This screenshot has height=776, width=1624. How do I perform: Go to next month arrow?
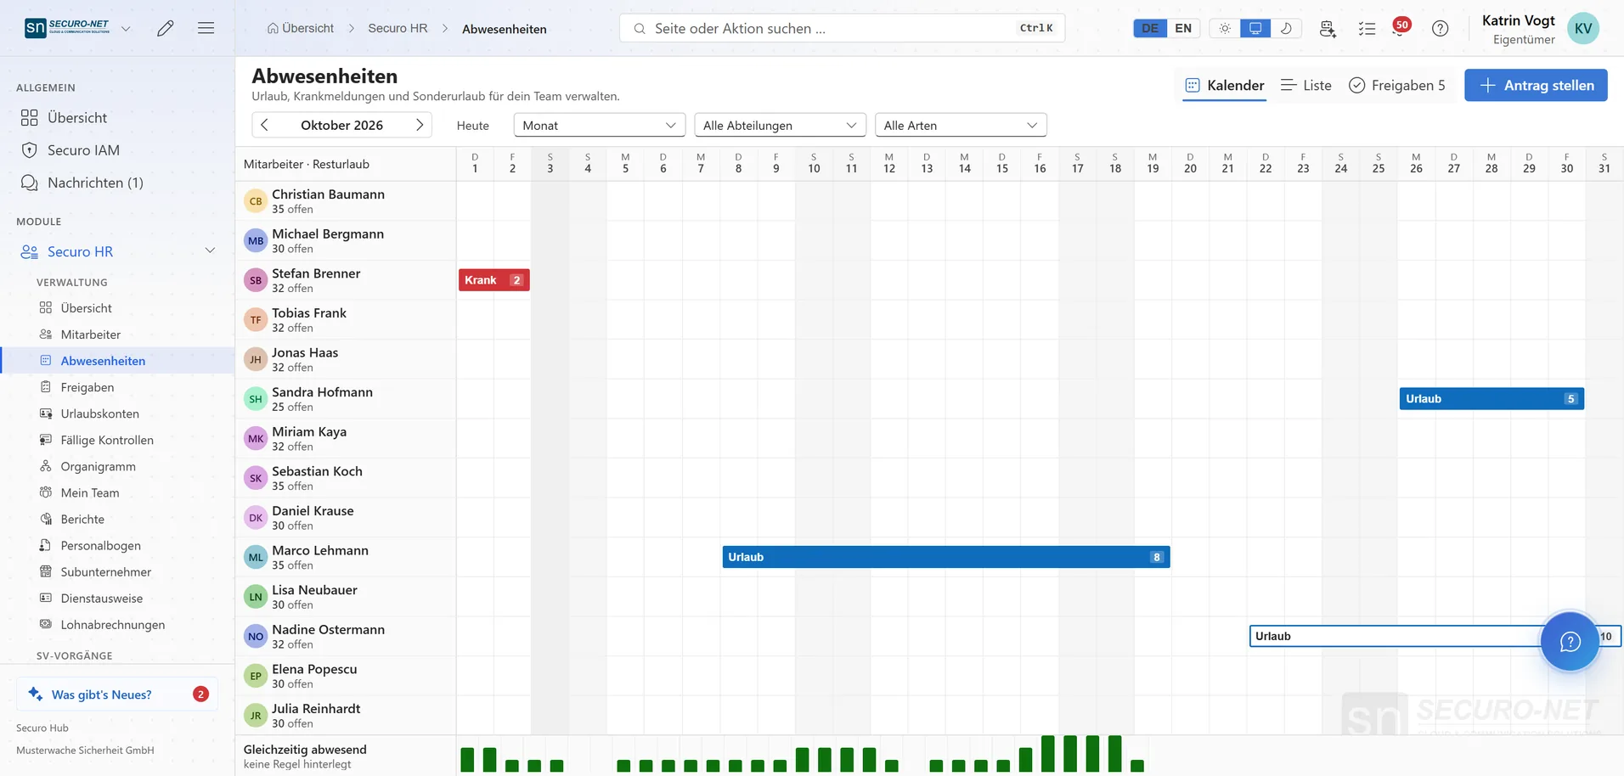(420, 125)
